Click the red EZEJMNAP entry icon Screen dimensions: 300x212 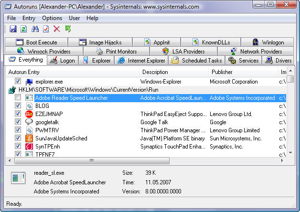[29, 114]
